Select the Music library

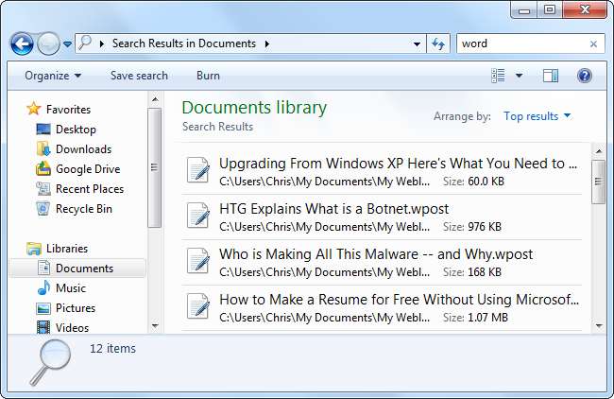70,288
